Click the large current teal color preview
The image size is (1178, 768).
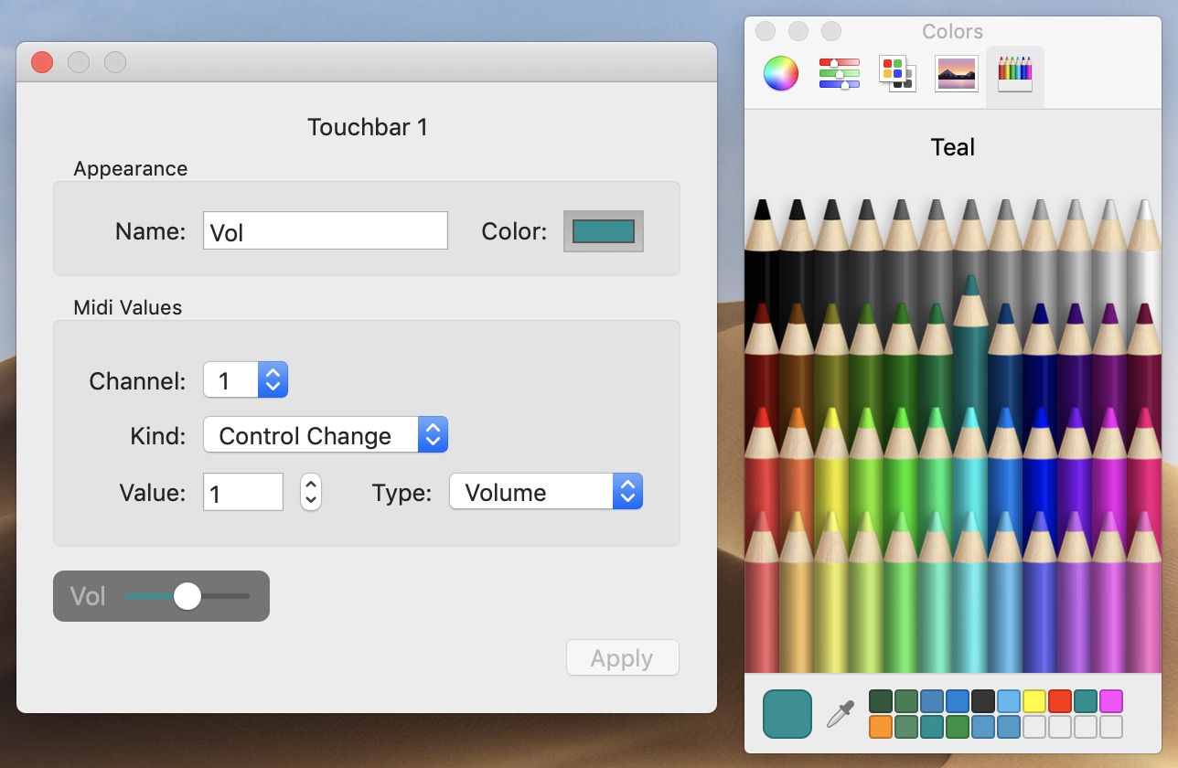(787, 714)
